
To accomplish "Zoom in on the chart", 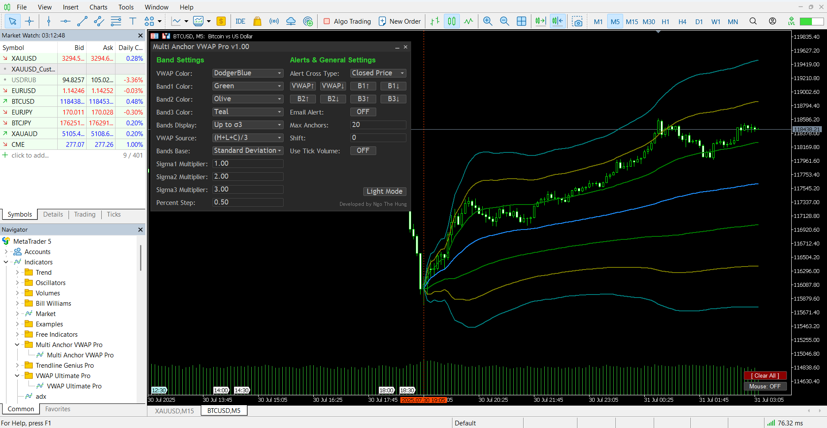I will pyautogui.click(x=487, y=21).
